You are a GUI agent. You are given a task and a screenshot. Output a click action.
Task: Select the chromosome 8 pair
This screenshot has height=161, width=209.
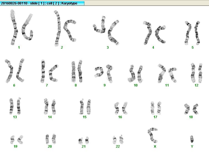[x=77, y=71]
